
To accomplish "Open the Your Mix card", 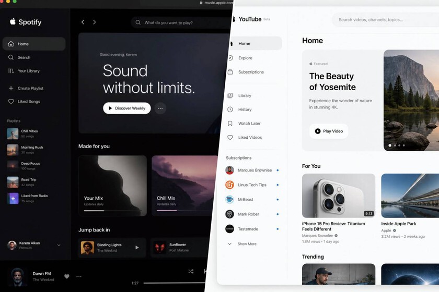I will (112, 186).
